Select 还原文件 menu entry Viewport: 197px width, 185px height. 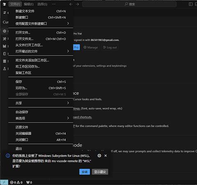[41, 127]
